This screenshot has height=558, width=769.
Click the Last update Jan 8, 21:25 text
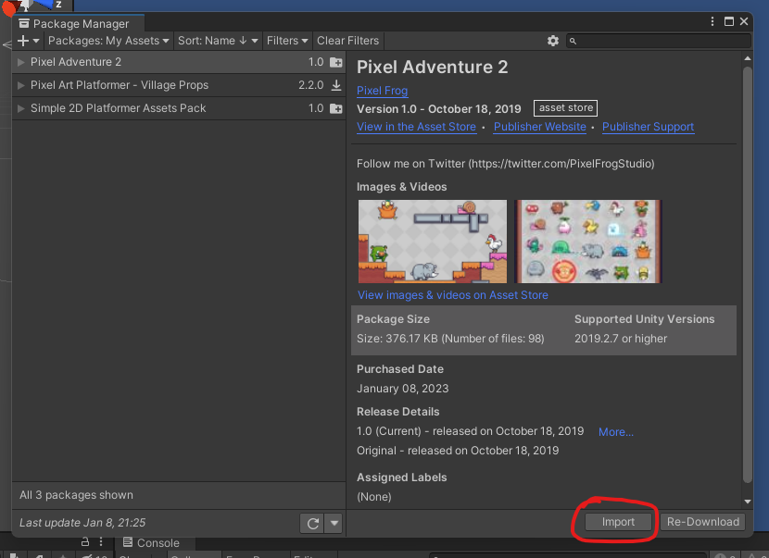(82, 523)
